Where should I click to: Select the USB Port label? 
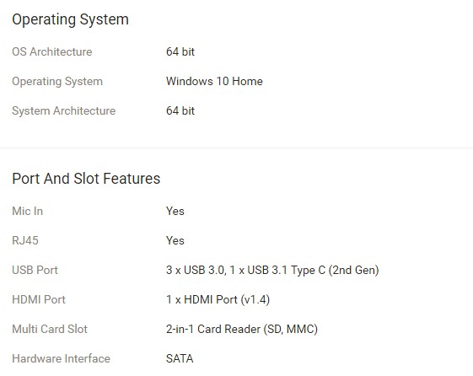tap(35, 270)
